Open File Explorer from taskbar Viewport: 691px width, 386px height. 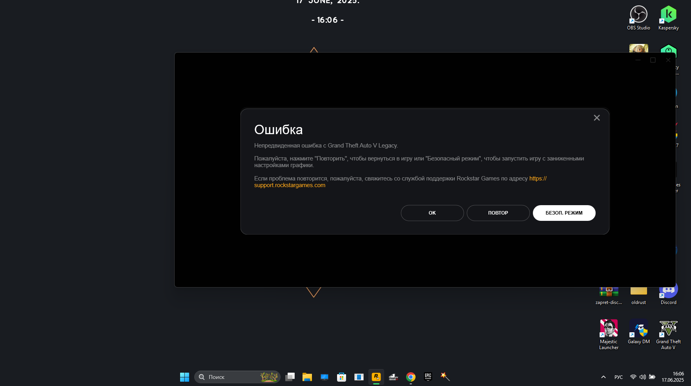click(x=307, y=377)
